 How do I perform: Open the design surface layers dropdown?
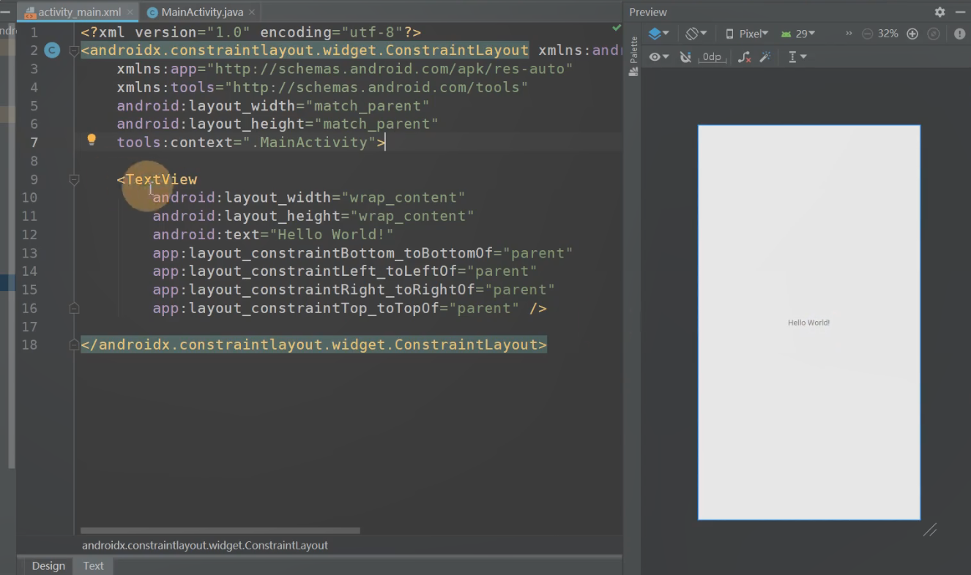pos(658,34)
